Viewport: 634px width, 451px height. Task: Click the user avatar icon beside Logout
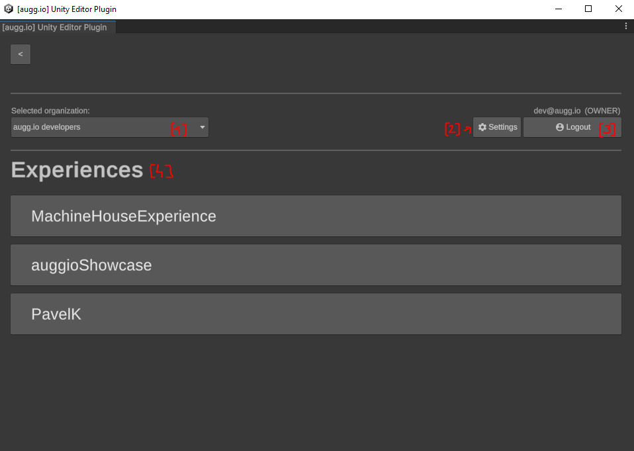click(x=560, y=127)
